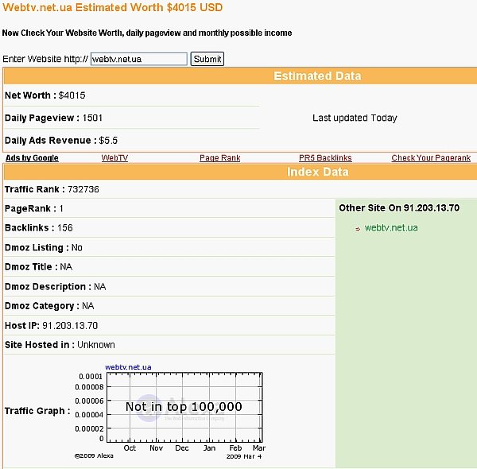Select the Index Data section header
The image size is (477, 469).
[x=317, y=172]
